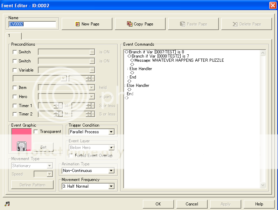
Task: Enable the first Switch precondition checkbox
Action: (x=15, y=52)
